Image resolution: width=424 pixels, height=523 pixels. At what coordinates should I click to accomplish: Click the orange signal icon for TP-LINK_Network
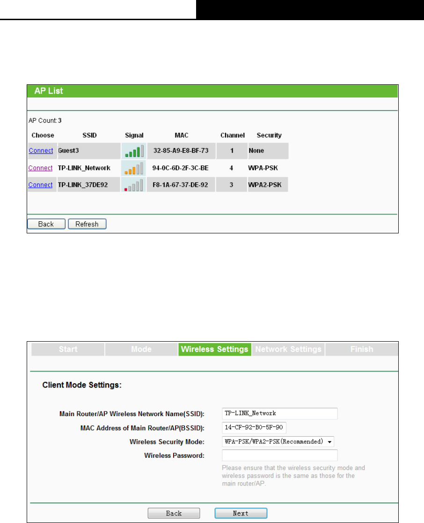click(134, 168)
